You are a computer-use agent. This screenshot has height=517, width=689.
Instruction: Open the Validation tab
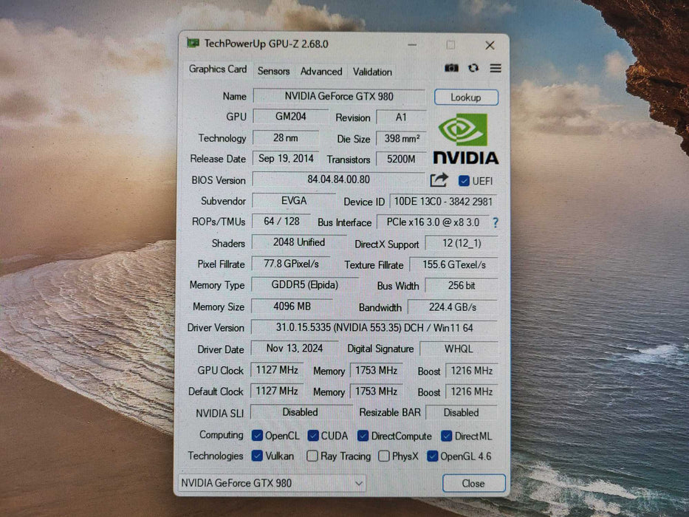(371, 71)
